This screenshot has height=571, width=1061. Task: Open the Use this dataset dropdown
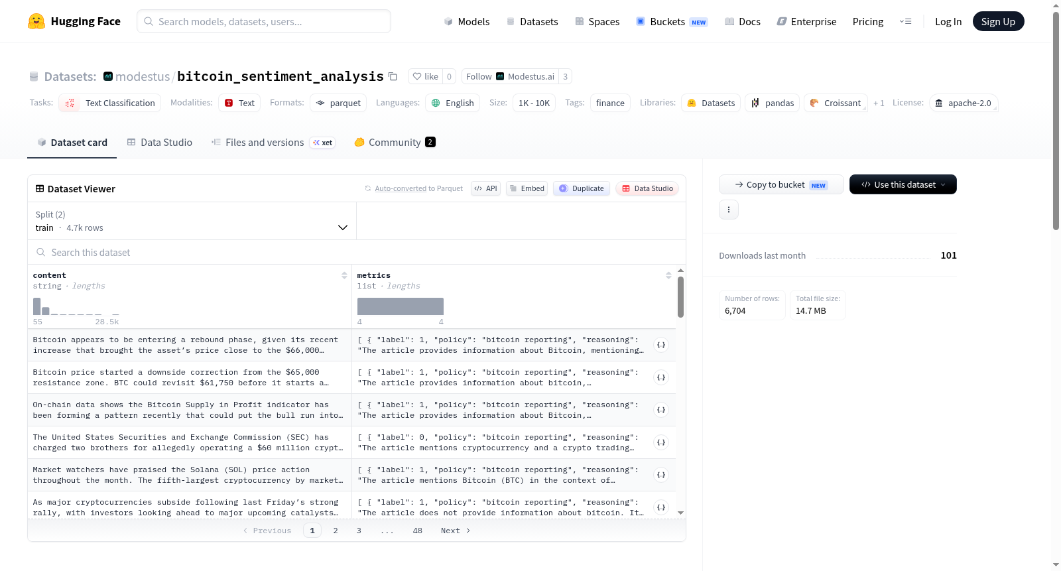coord(903,184)
